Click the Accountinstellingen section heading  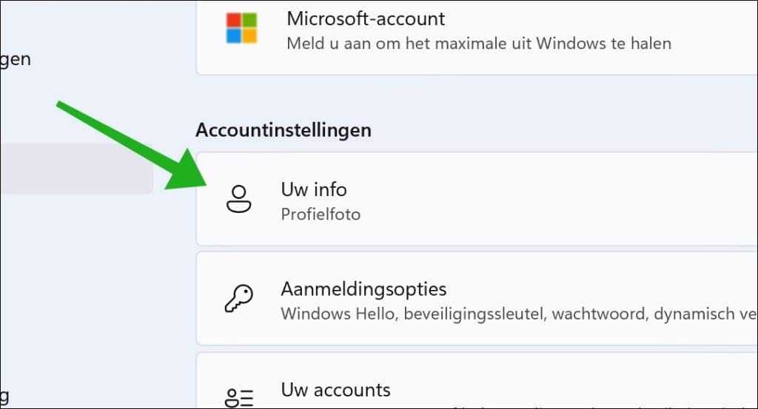[284, 130]
